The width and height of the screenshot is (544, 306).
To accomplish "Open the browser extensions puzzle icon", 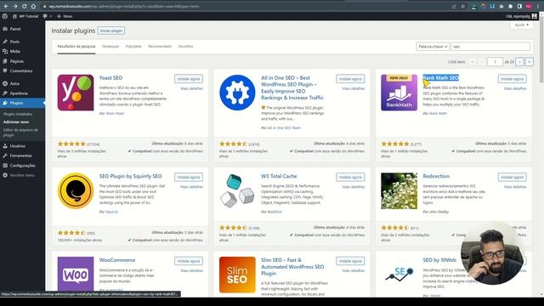I will tap(510, 6).
